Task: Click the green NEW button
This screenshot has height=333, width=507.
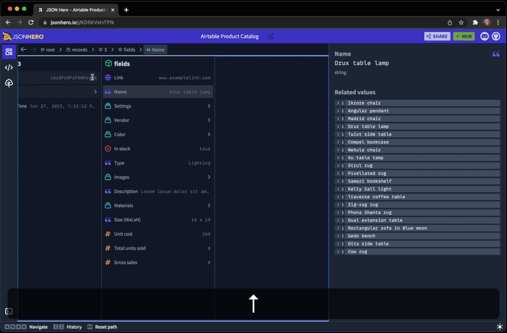Action: pos(464,36)
